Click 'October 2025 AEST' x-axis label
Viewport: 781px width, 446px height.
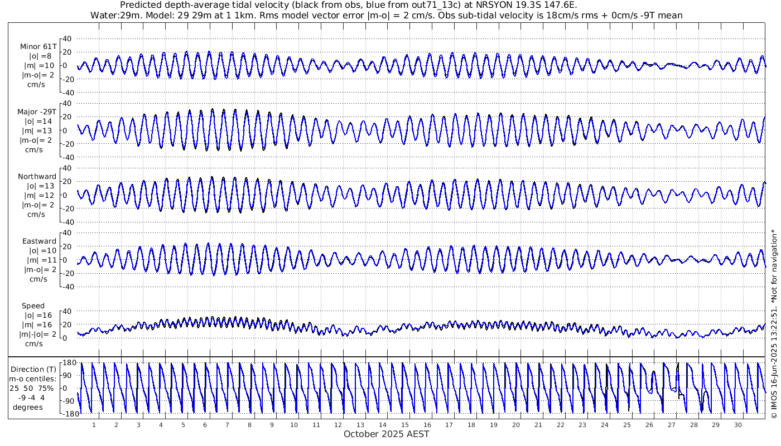(386, 434)
